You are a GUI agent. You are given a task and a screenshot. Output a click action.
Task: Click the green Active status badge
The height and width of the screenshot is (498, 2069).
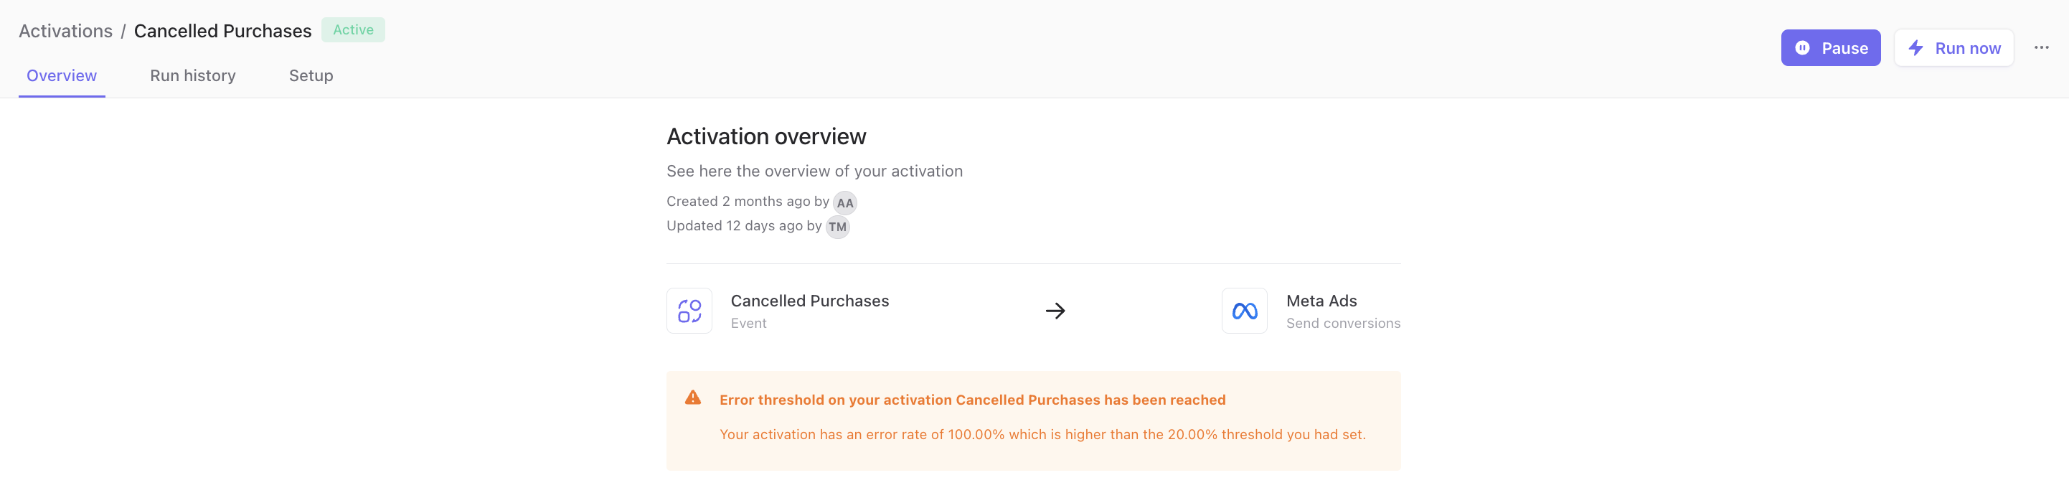(354, 29)
